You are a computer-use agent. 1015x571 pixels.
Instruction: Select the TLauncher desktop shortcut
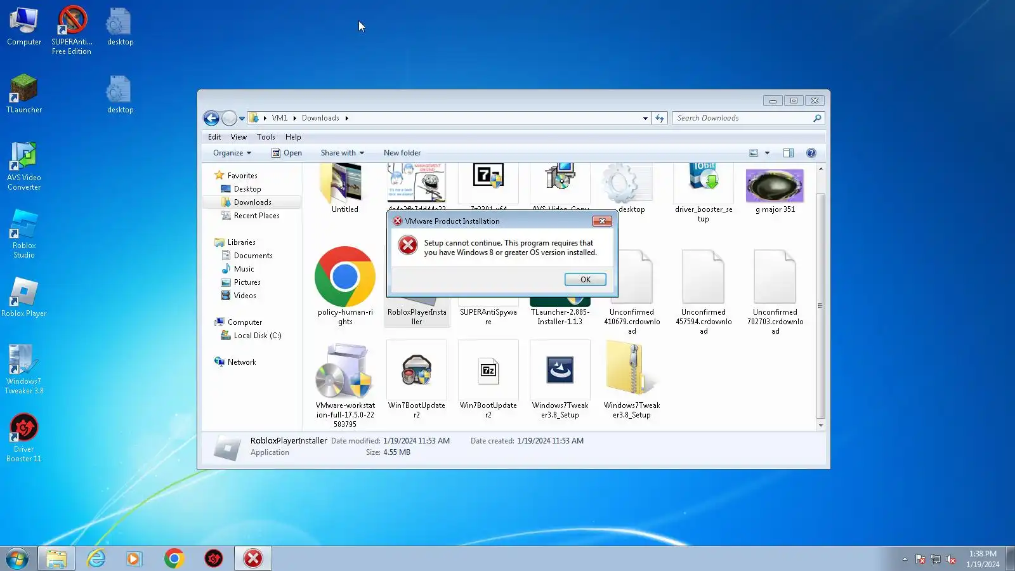[x=24, y=94]
